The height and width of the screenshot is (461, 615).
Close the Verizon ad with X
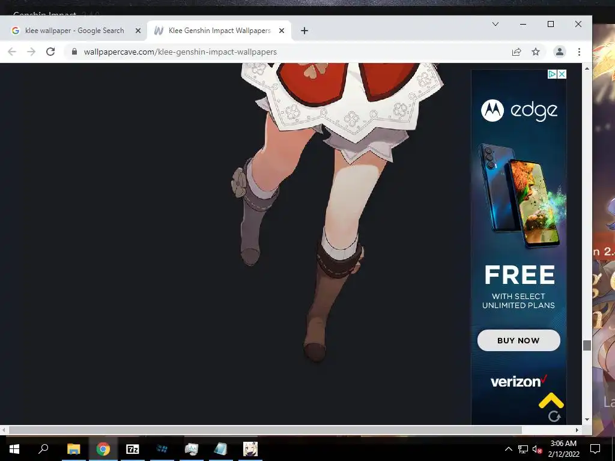click(x=562, y=74)
